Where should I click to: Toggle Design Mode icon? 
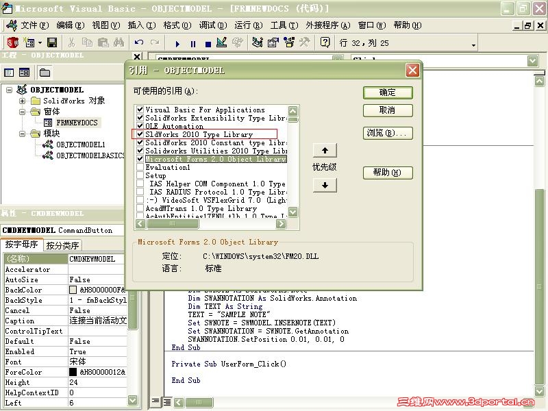221,42
